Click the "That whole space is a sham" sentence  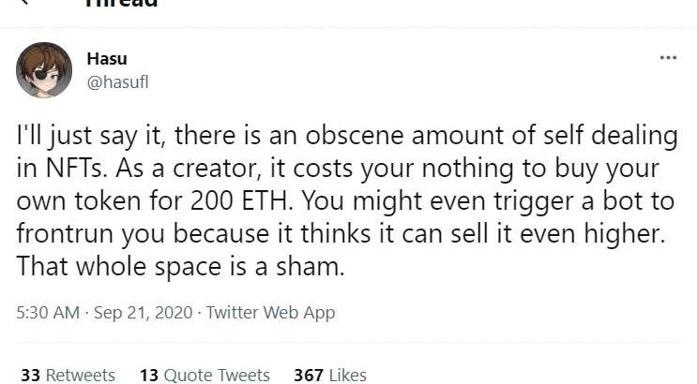181,266
